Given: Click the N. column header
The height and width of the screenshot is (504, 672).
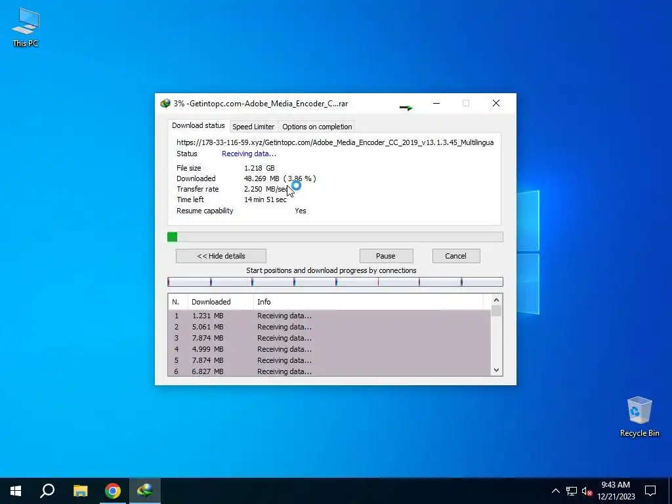Looking at the screenshot, I should pyautogui.click(x=178, y=302).
